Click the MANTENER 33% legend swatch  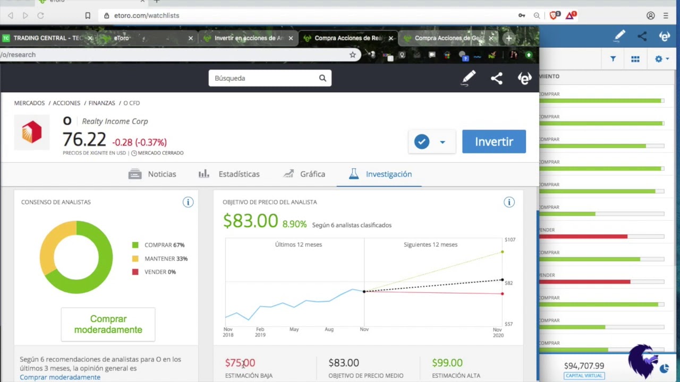coord(135,258)
